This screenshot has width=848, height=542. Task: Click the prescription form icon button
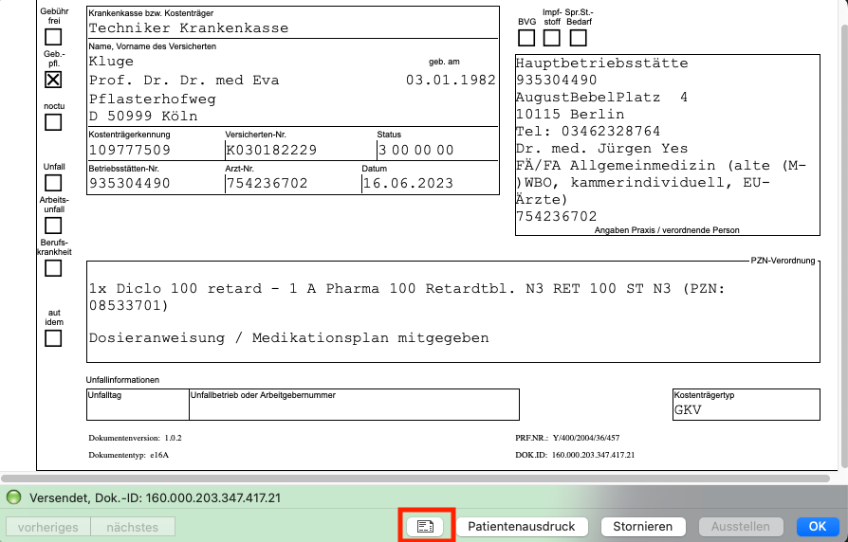pos(425,526)
